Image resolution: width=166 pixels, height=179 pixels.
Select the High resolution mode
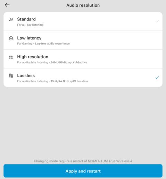(83, 59)
